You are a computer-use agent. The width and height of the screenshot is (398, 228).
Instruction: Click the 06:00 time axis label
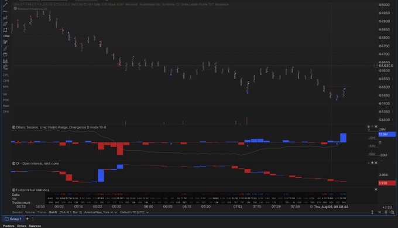(x=149, y=207)
